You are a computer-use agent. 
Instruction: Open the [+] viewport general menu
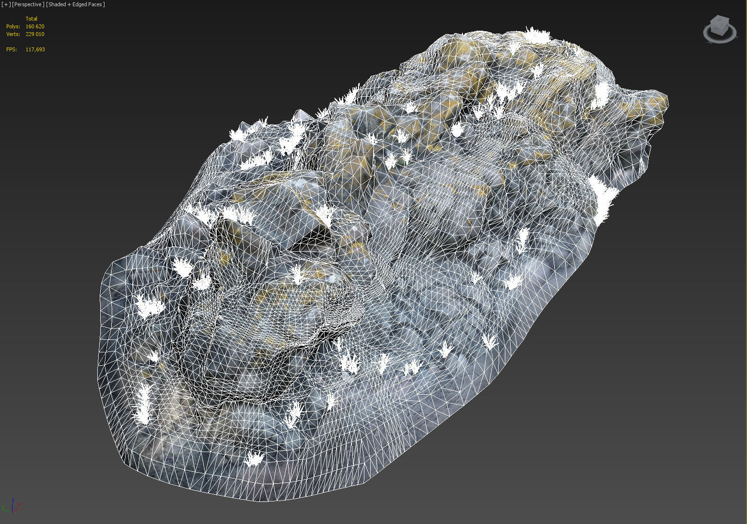point(6,4)
